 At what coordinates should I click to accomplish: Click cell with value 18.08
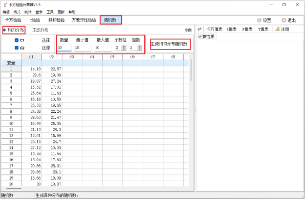pyautogui.click(x=52, y=178)
